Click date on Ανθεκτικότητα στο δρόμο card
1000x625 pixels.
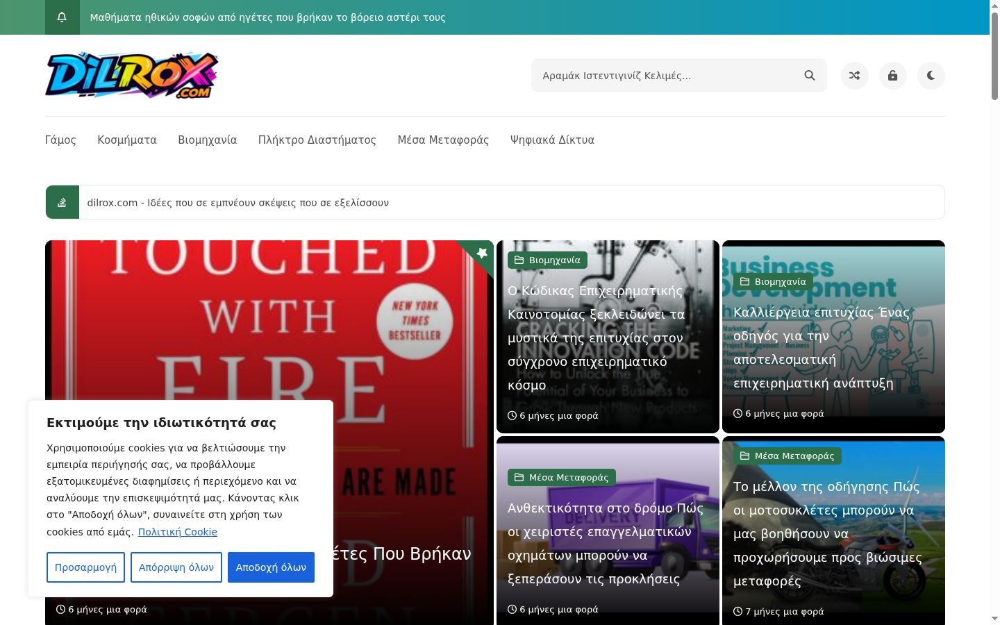pyautogui.click(x=553, y=610)
